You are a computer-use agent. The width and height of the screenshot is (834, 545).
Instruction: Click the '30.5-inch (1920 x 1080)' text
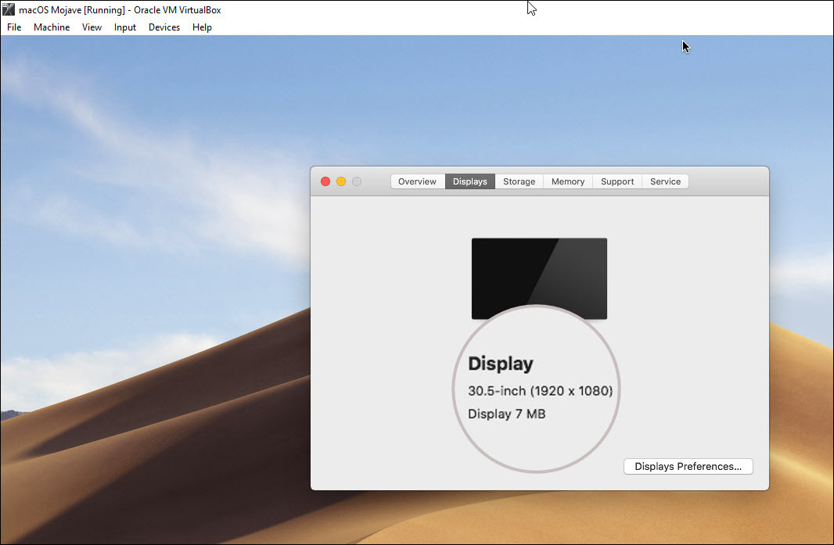pos(541,391)
